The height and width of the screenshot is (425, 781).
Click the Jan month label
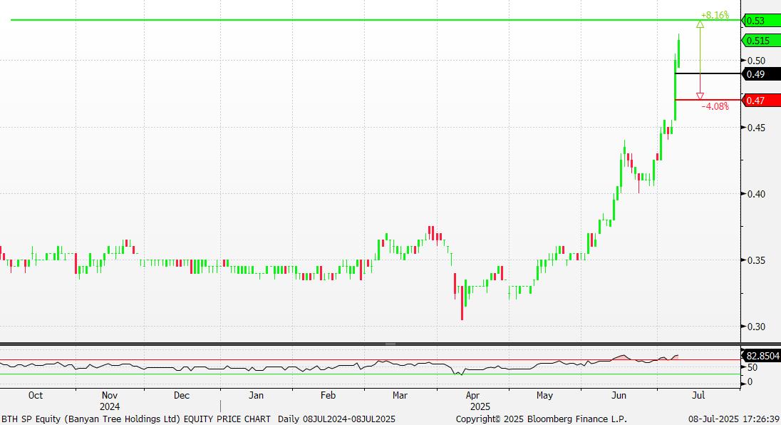(256, 396)
